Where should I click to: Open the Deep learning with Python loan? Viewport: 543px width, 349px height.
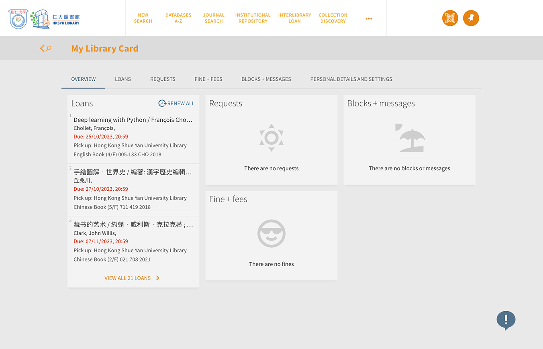[133, 120]
